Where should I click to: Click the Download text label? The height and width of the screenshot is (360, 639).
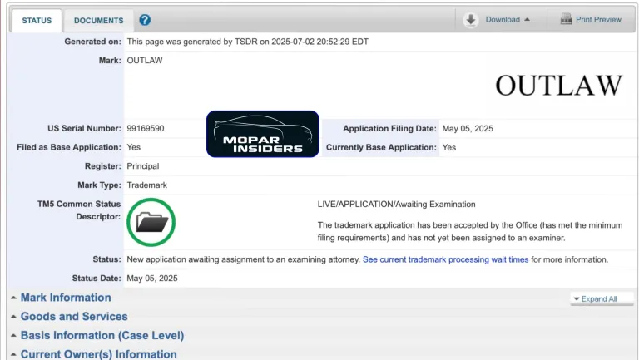(502, 20)
